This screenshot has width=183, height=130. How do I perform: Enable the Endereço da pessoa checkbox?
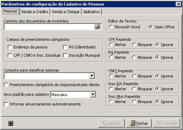coord(10,47)
